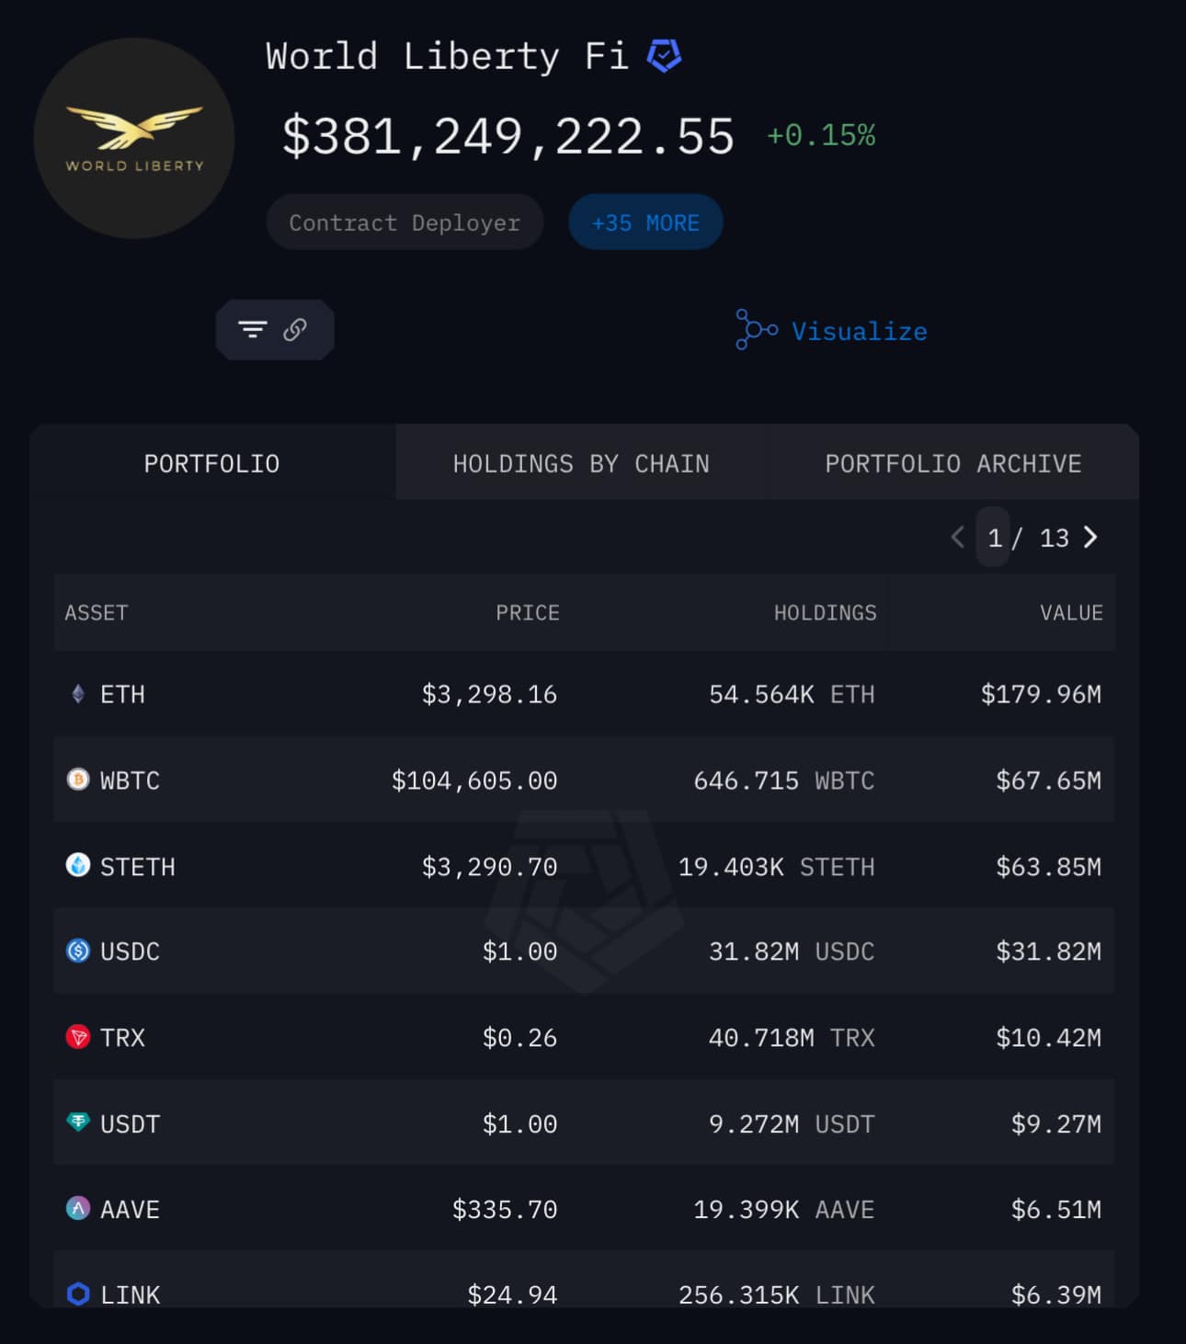
Task: Click the blue verified badge icon
Action: pos(664,56)
